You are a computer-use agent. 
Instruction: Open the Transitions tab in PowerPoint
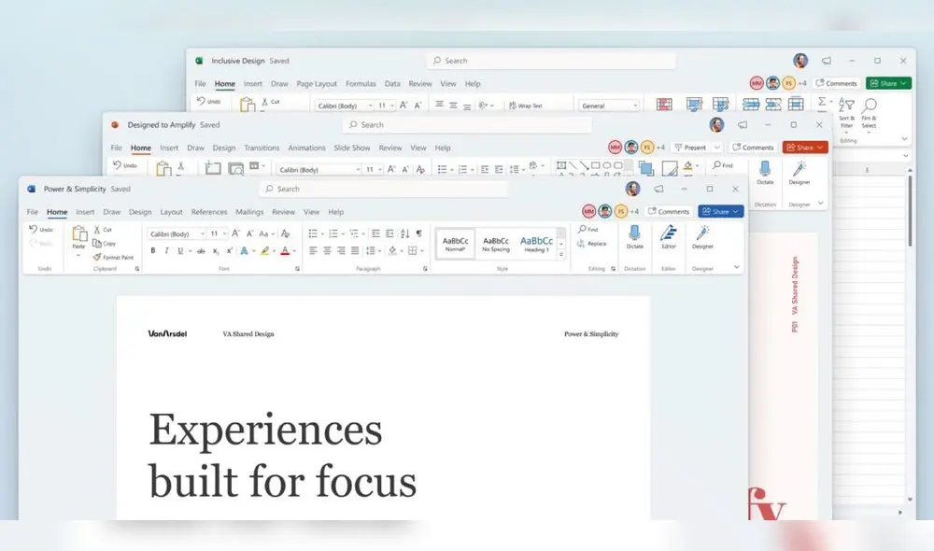(x=262, y=147)
